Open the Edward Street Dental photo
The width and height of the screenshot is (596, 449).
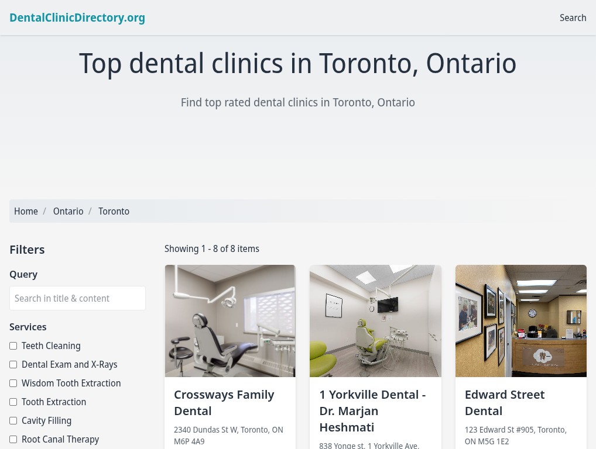pyautogui.click(x=520, y=321)
